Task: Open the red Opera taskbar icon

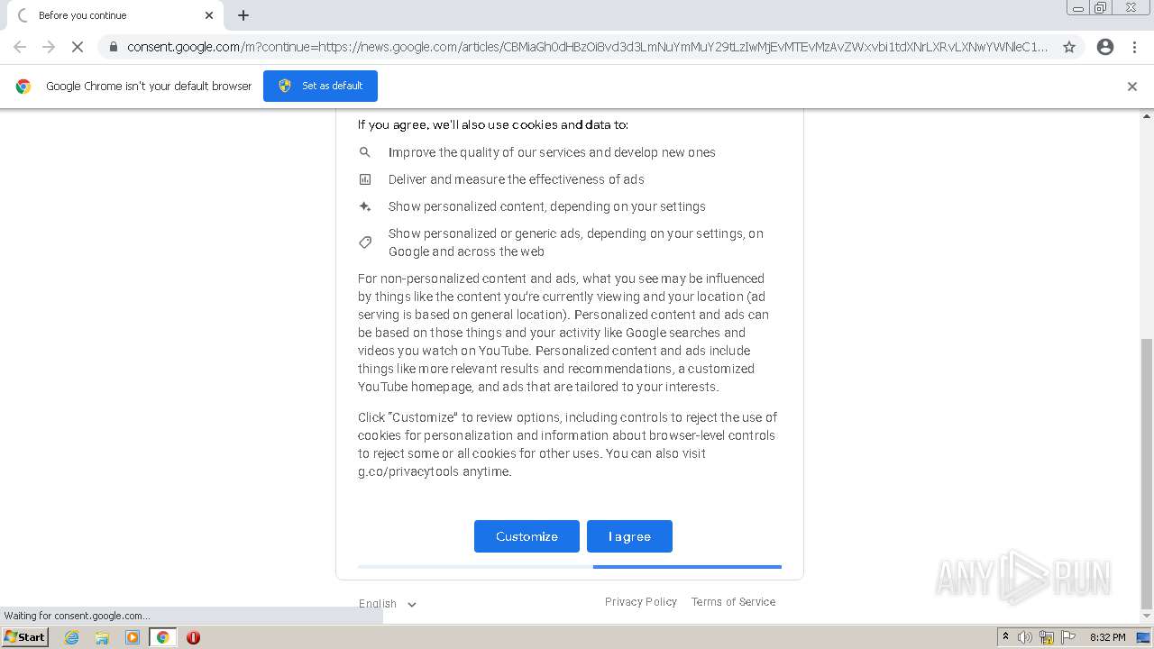Action: pos(193,637)
